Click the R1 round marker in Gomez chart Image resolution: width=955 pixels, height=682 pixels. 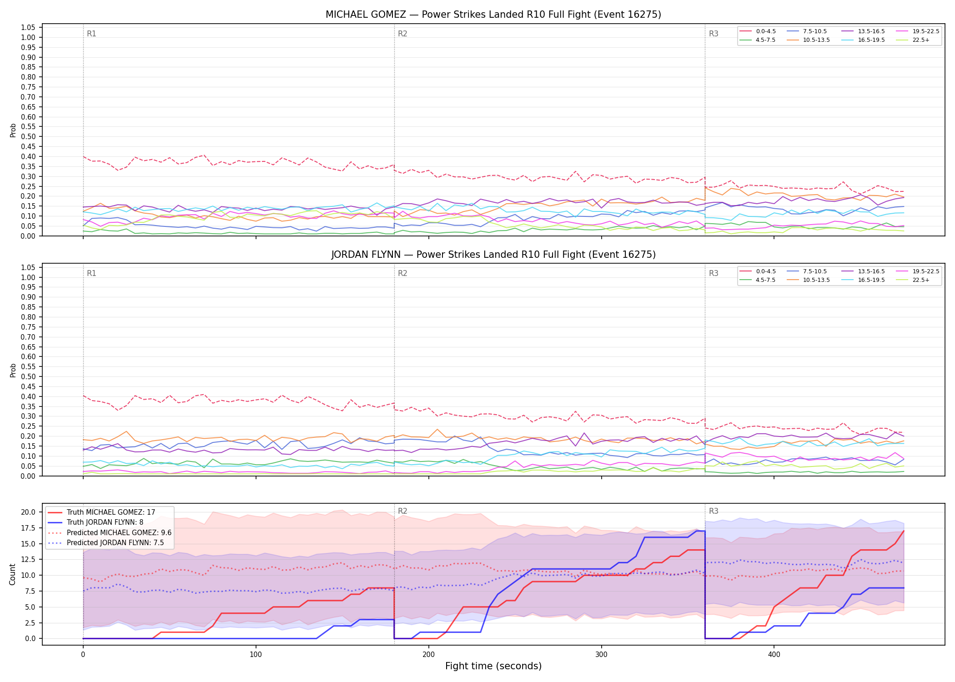[x=91, y=34]
